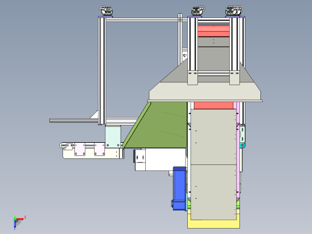
Task: Click the red X axis of the triad
Action: click(20, 219)
